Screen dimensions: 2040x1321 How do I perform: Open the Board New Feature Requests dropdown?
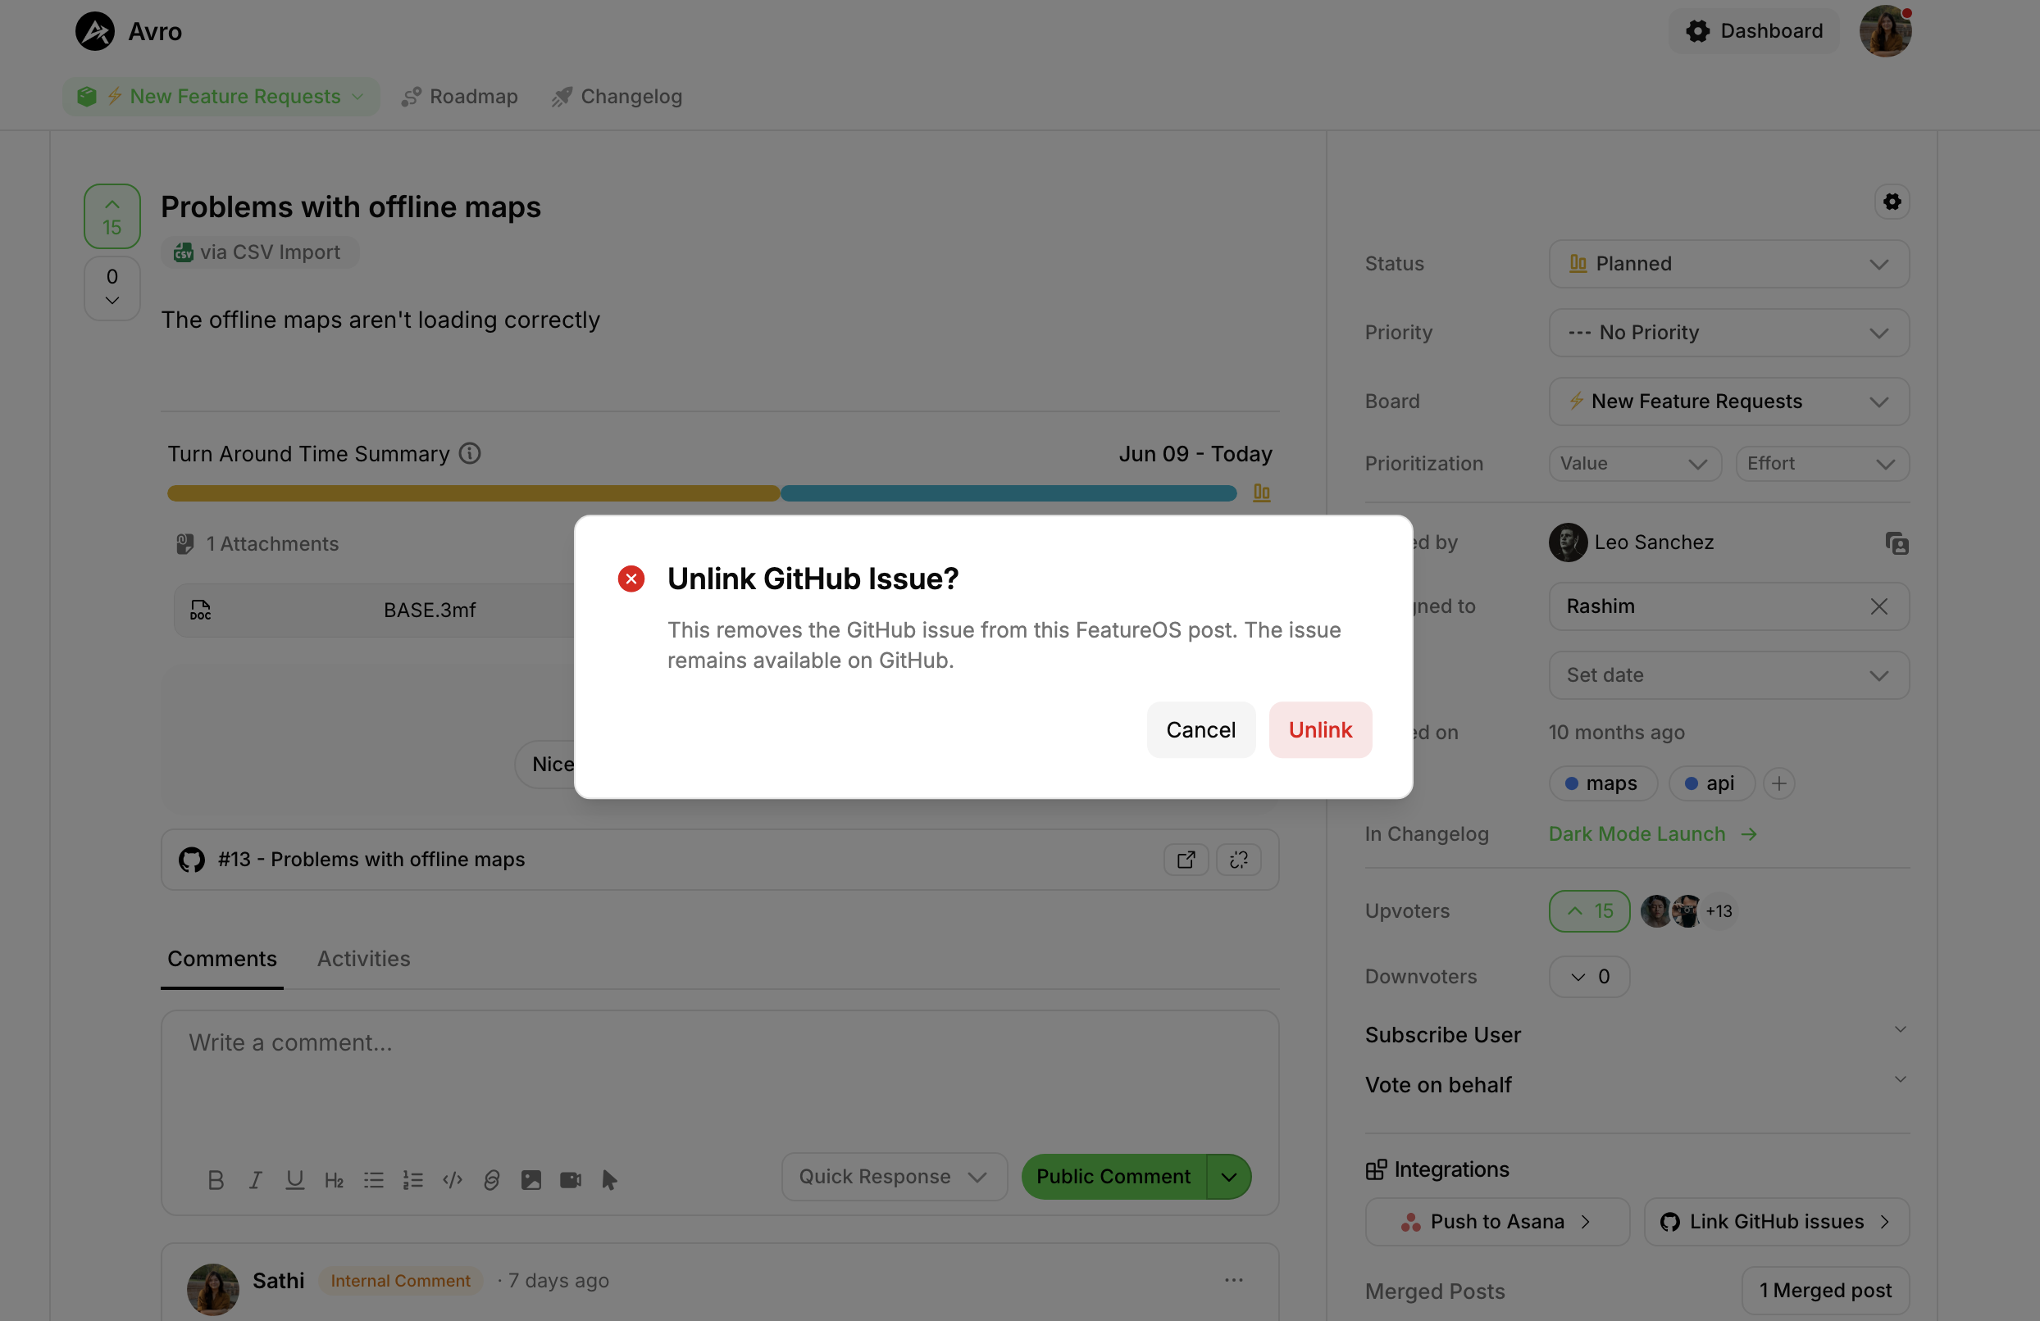tap(1729, 401)
